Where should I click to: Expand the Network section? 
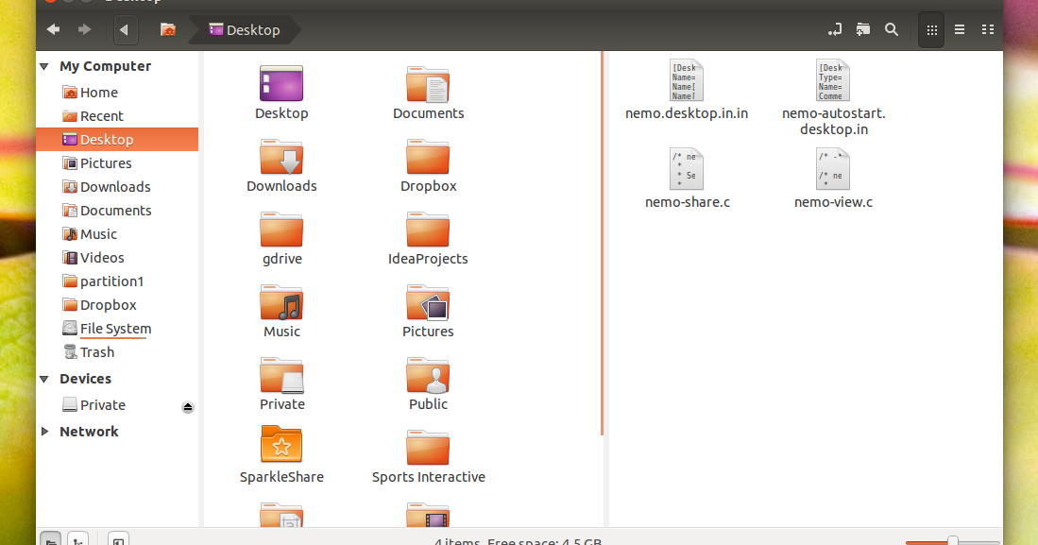click(45, 431)
